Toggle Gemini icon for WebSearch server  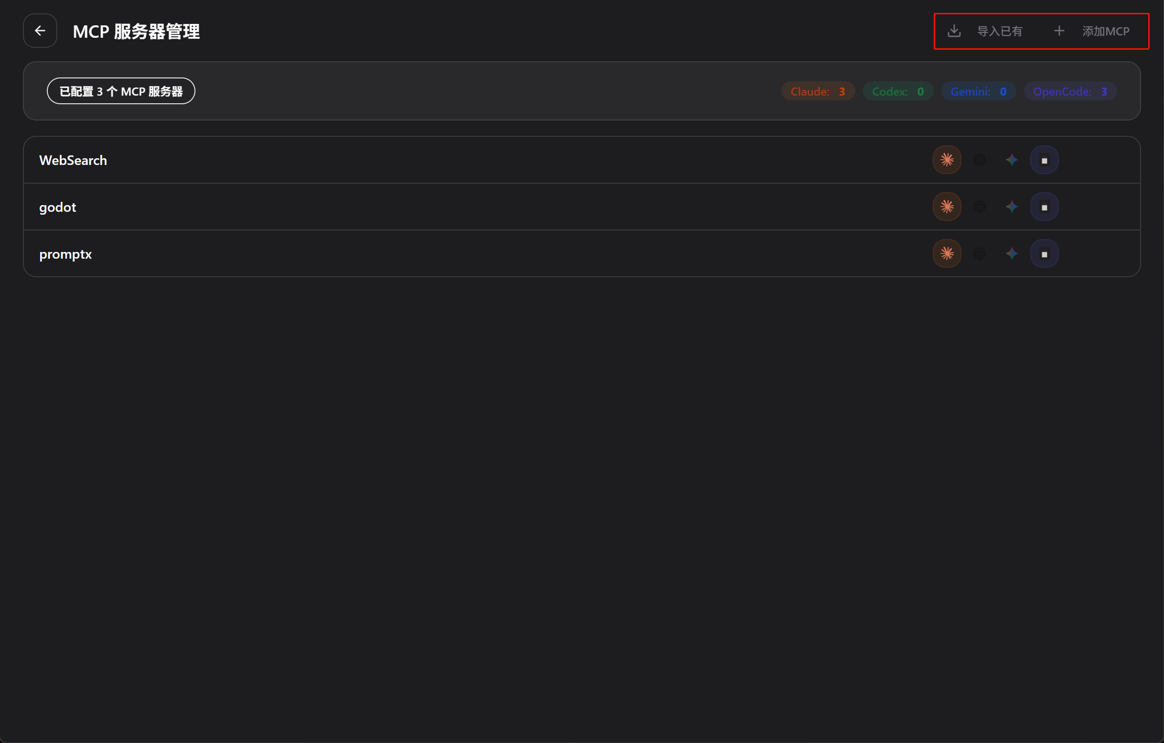[x=1012, y=160]
